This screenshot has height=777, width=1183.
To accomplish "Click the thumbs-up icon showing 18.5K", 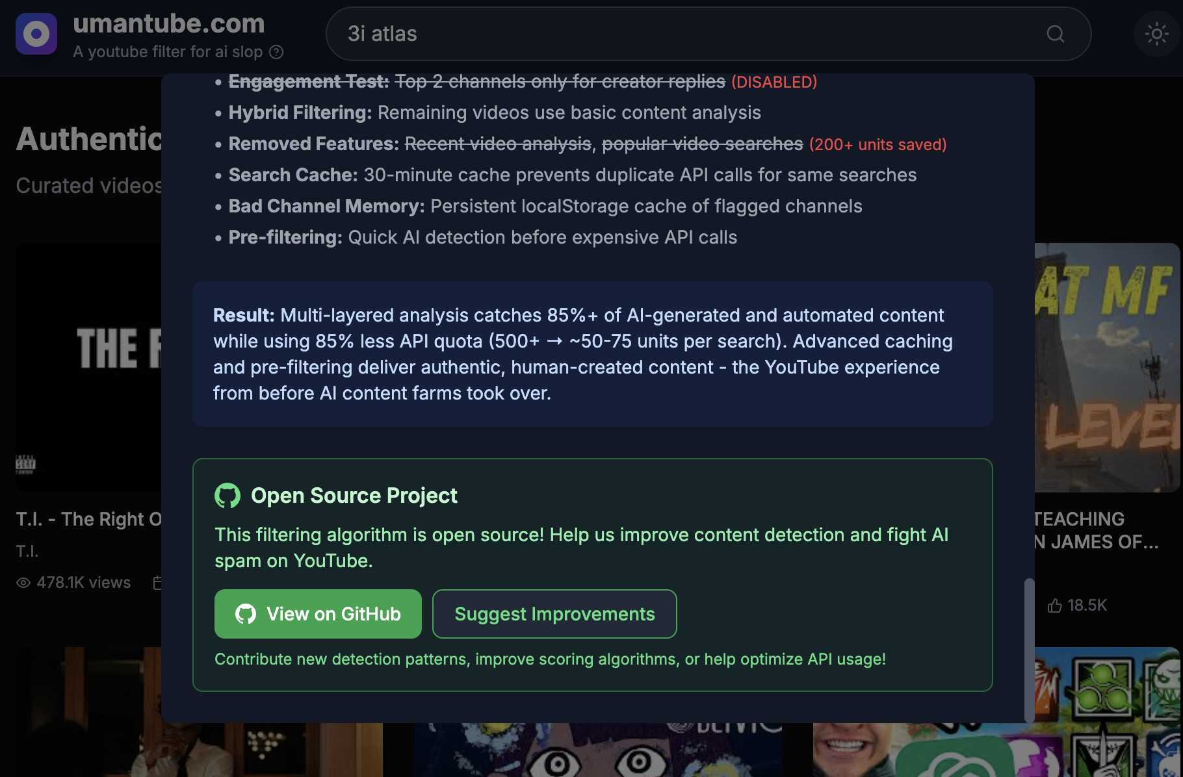I will click(1056, 605).
